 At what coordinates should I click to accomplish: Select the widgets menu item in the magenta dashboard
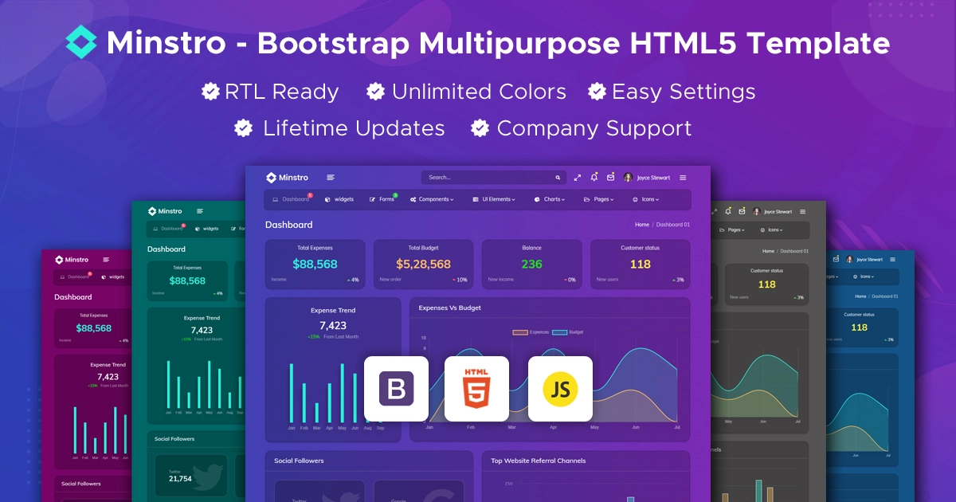(x=113, y=276)
